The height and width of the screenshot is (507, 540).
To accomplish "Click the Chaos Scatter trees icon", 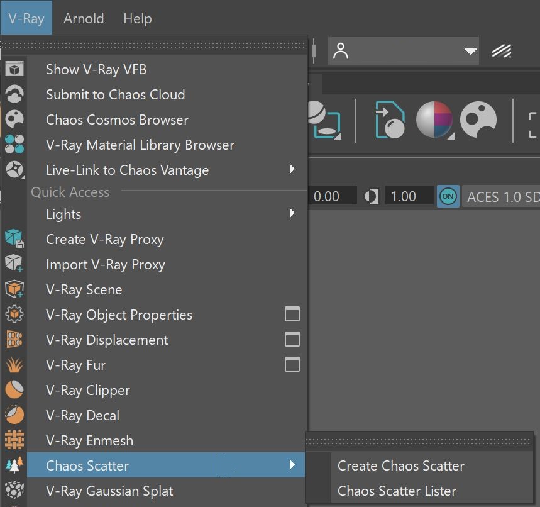I will (14, 465).
